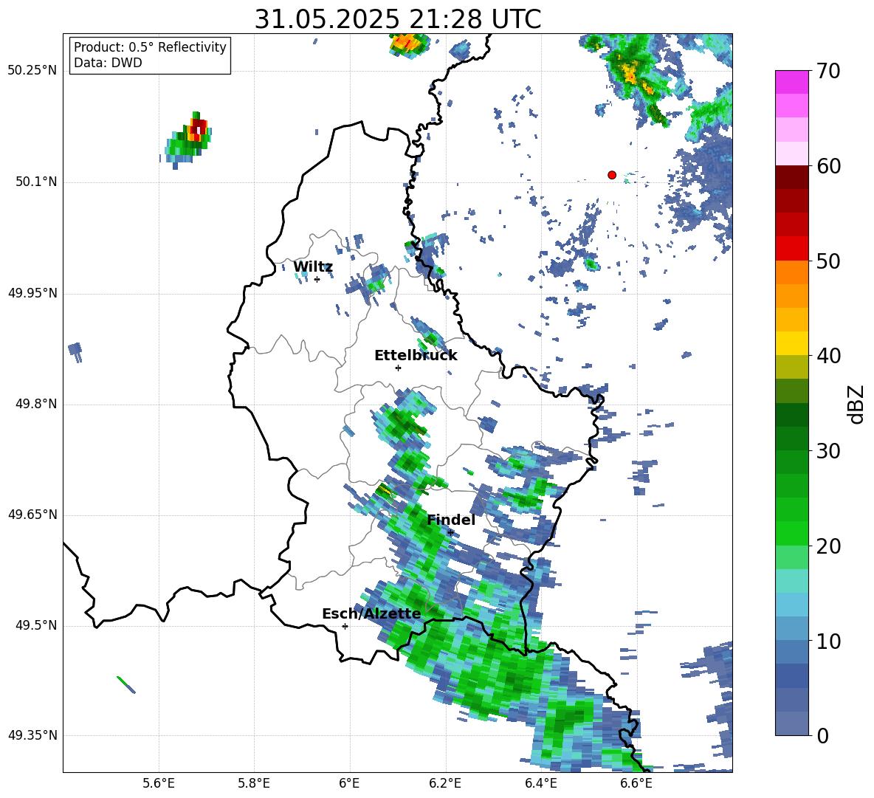The height and width of the screenshot is (798, 874).
Task: Click the colorbar 70 tick label
Action: pos(828,72)
